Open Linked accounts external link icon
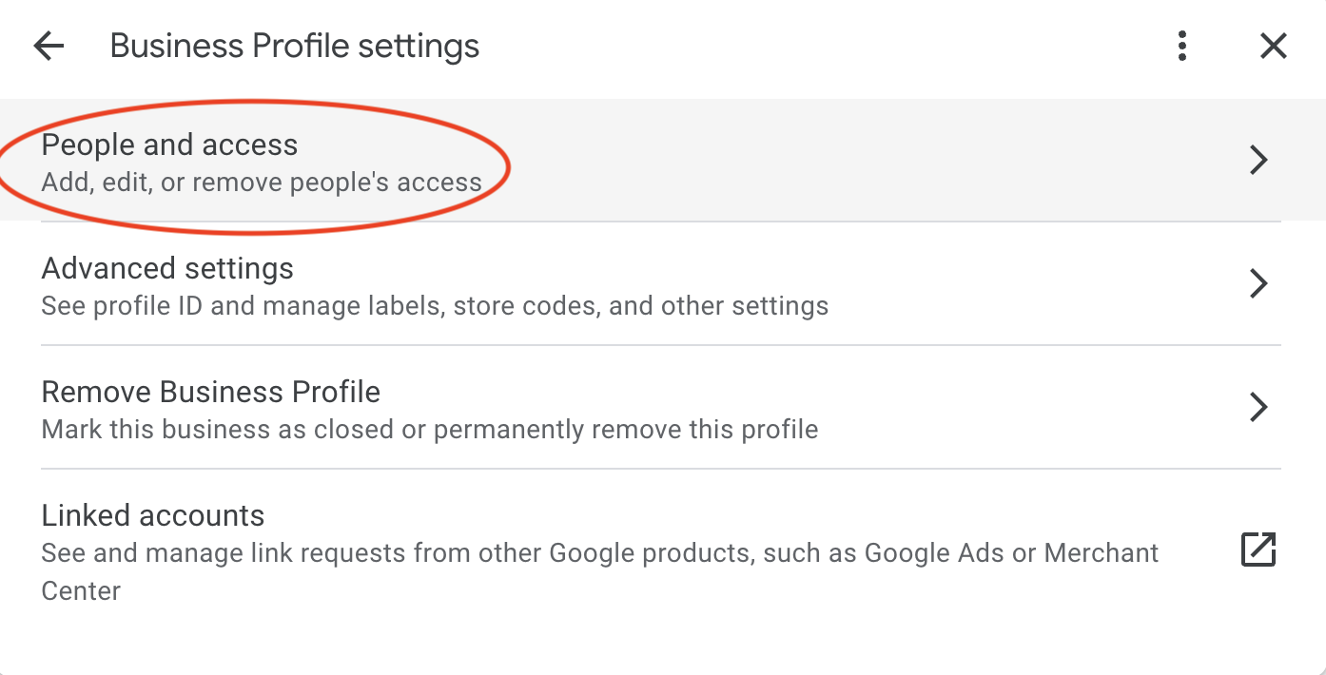The height and width of the screenshot is (675, 1326). (1258, 550)
